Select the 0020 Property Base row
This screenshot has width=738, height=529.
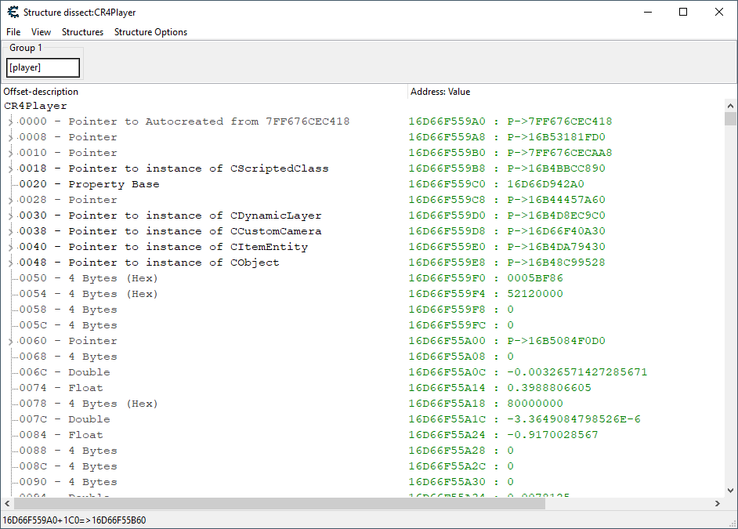coord(113,184)
